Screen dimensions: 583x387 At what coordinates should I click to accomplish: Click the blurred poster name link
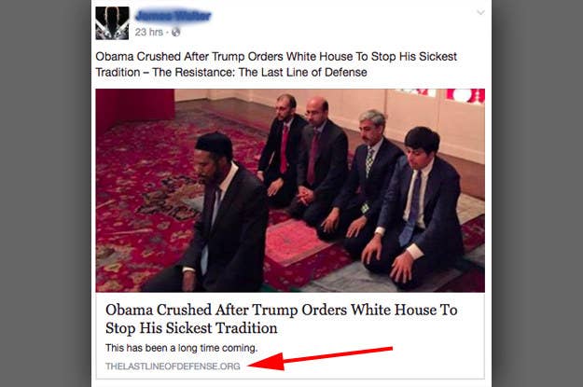pyautogui.click(x=174, y=16)
